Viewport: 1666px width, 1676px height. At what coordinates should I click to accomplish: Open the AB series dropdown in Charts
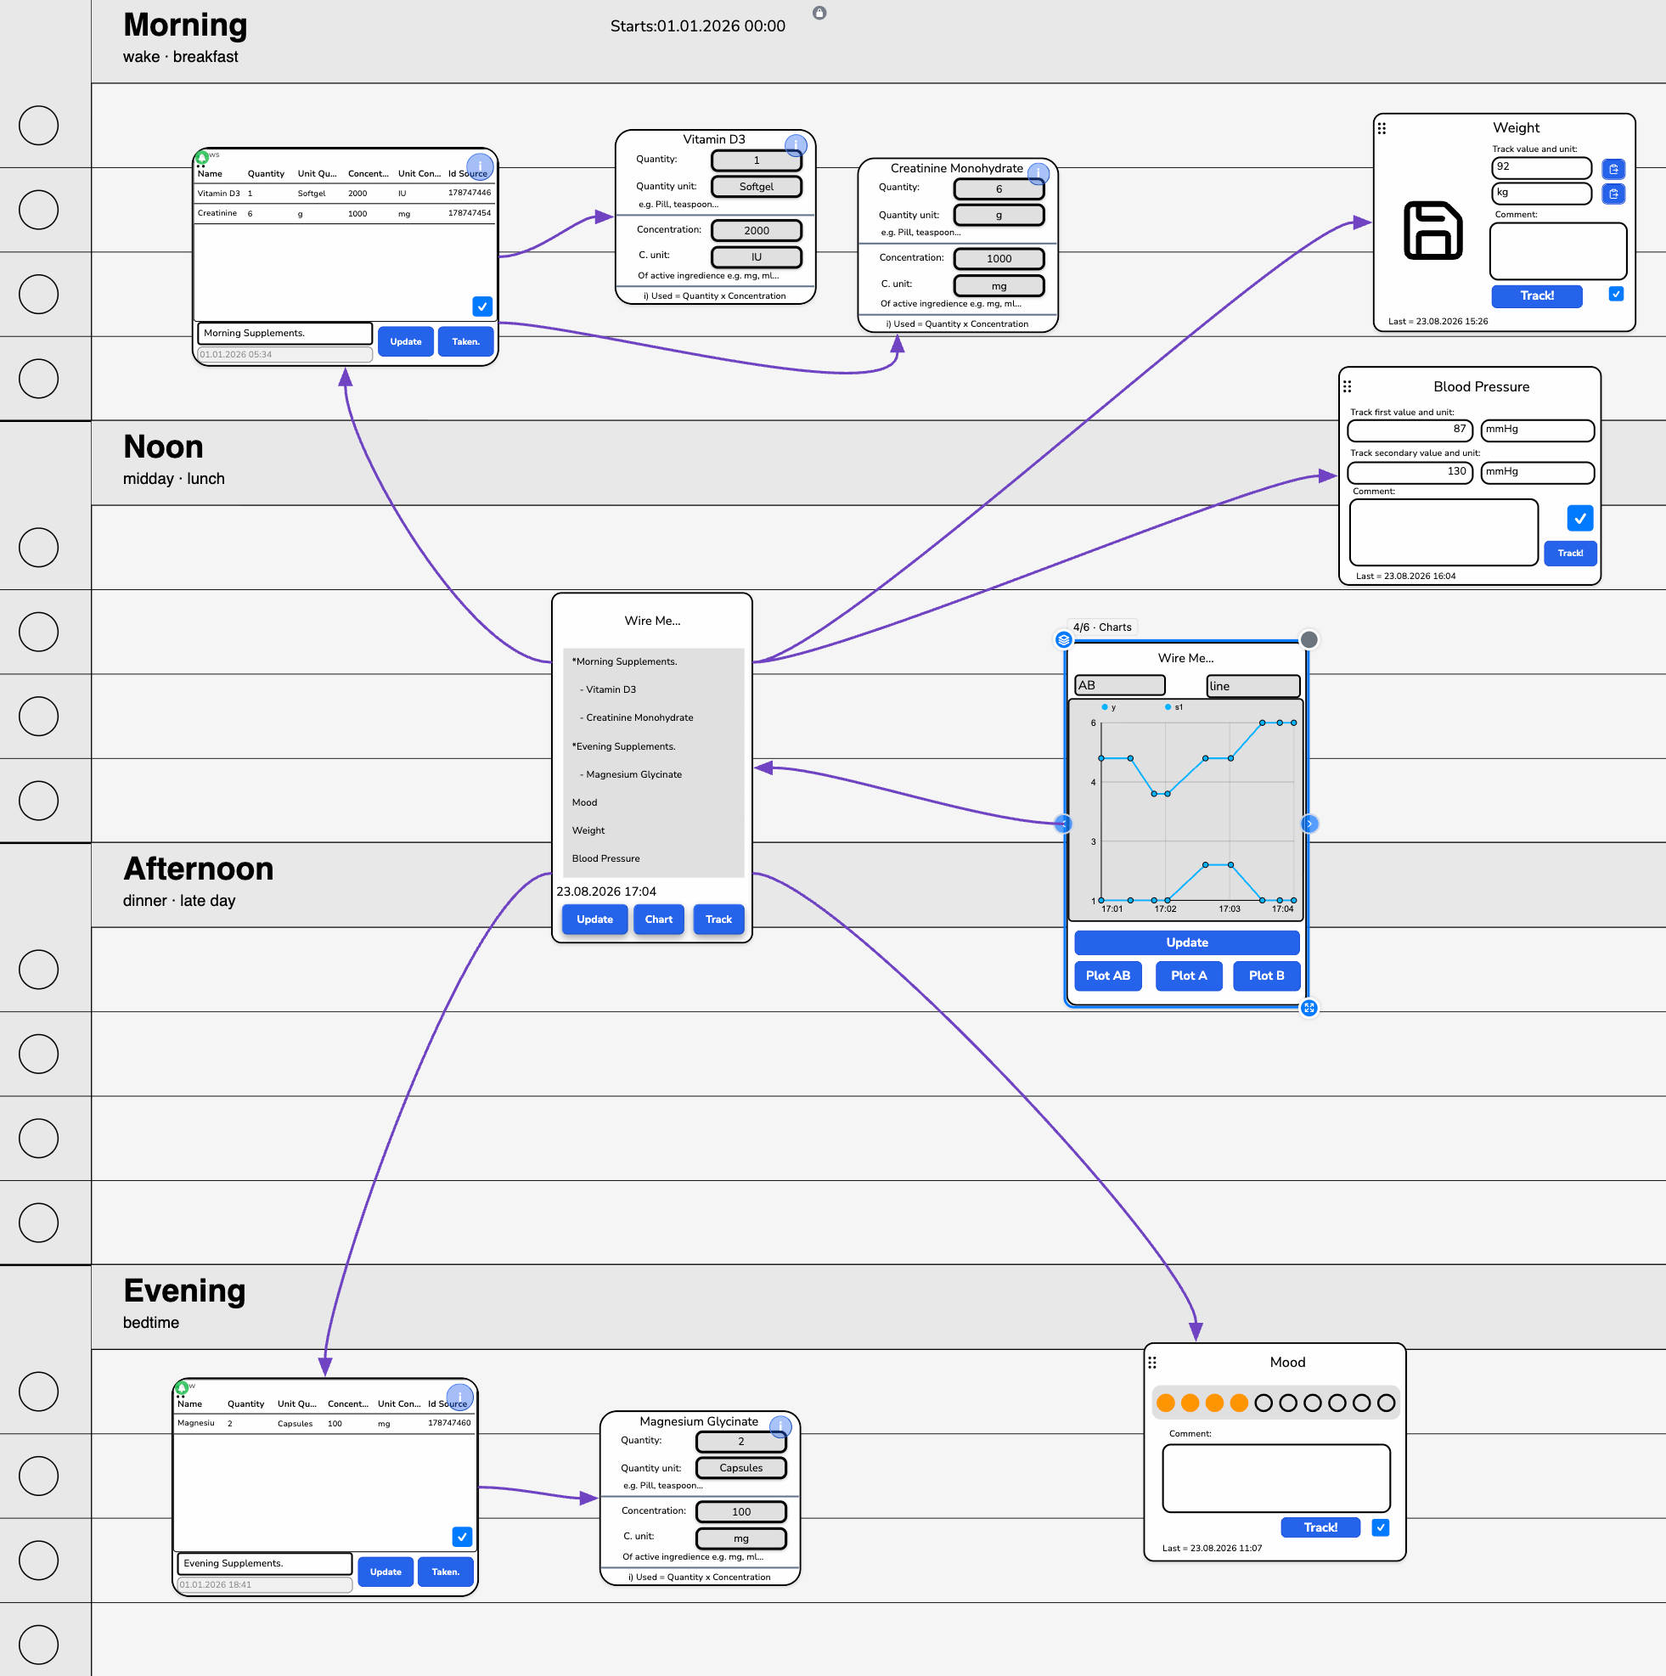point(1119,685)
